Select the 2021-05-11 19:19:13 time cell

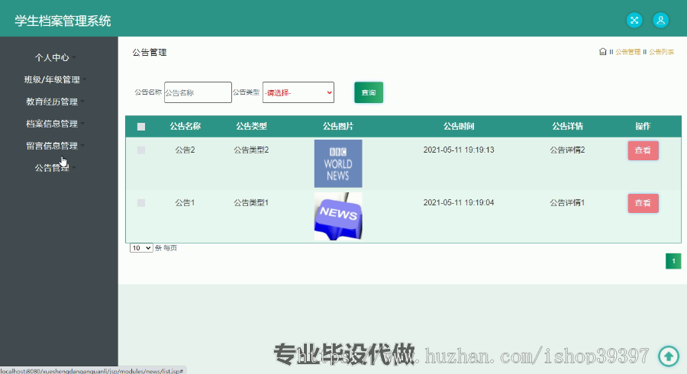click(x=459, y=150)
